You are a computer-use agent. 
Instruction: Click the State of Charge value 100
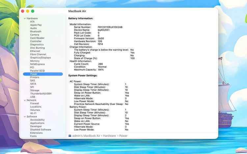[x=132, y=58]
